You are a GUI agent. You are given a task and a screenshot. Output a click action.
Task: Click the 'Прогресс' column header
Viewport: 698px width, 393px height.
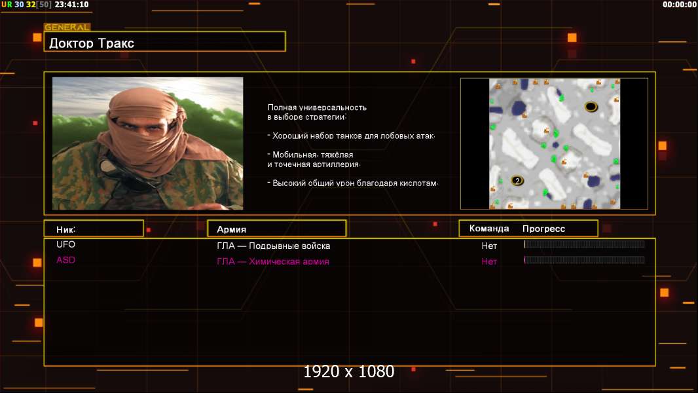543,229
